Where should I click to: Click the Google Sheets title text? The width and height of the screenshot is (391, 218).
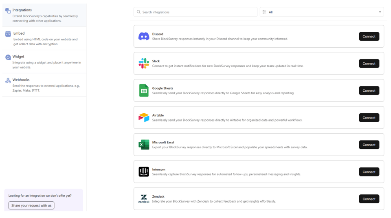pos(163,88)
